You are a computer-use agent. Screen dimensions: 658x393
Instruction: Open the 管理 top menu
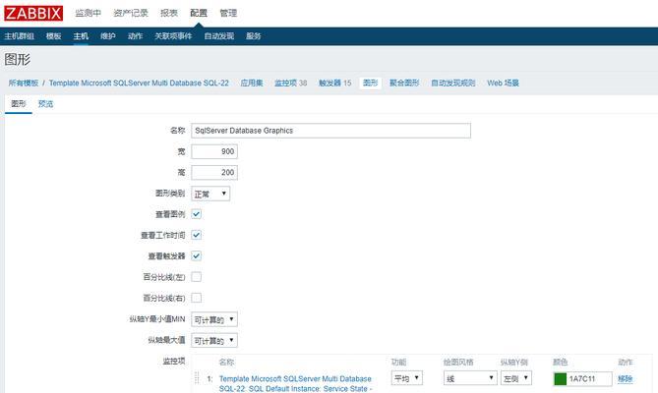click(228, 14)
